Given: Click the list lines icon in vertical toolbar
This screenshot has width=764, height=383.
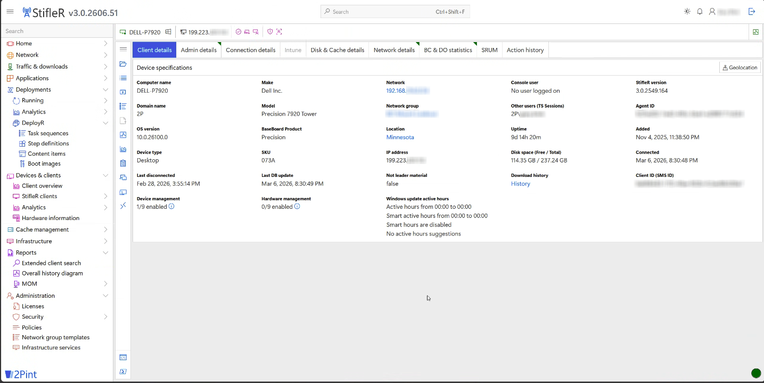Looking at the screenshot, I should pyautogui.click(x=123, y=78).
